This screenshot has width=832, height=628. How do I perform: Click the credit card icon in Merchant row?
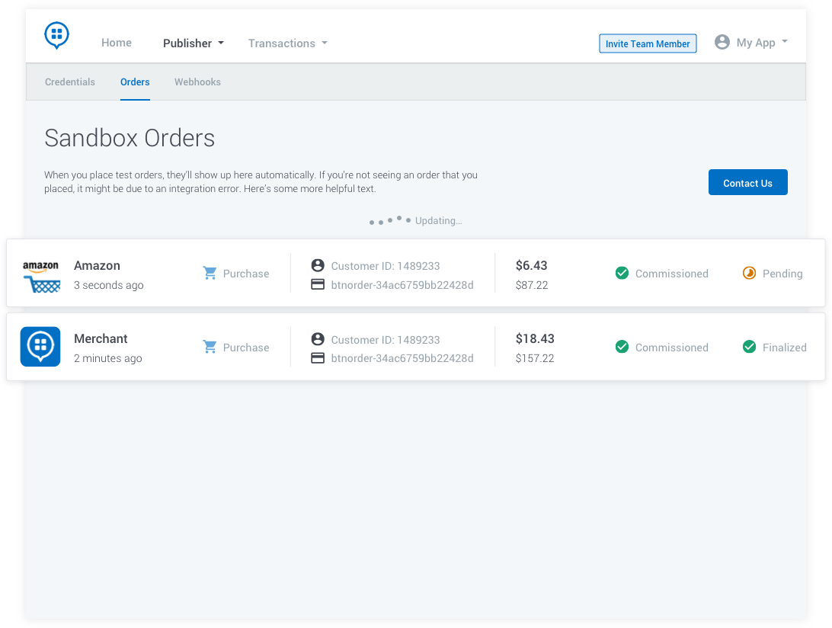tap(318, 358)
